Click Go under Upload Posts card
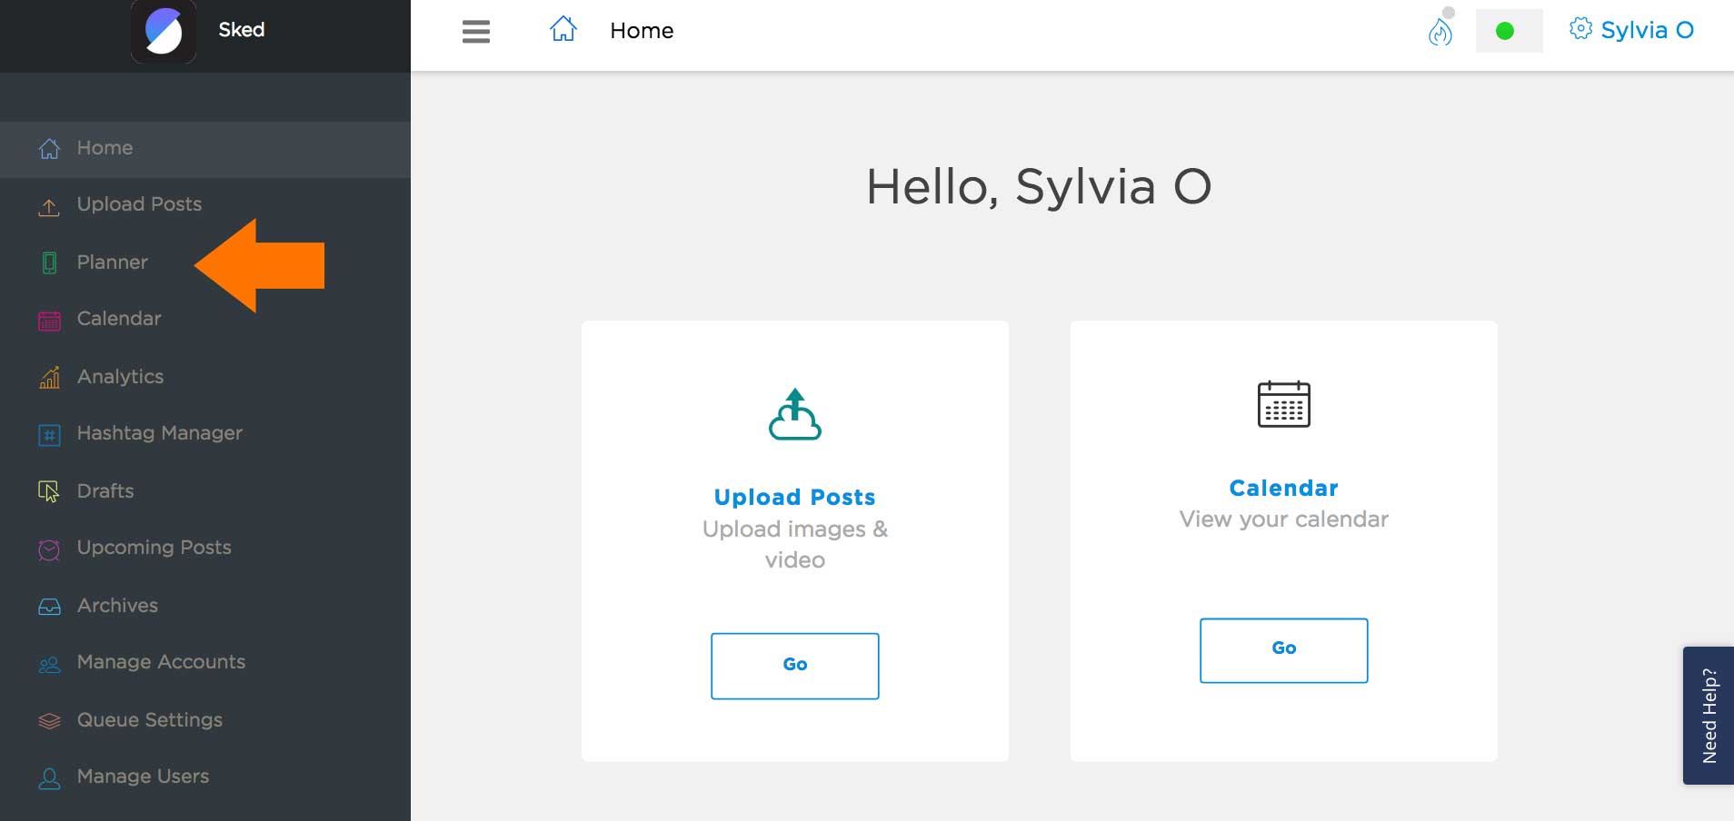This screenshot has width=1734, height=821. point(794,665)
